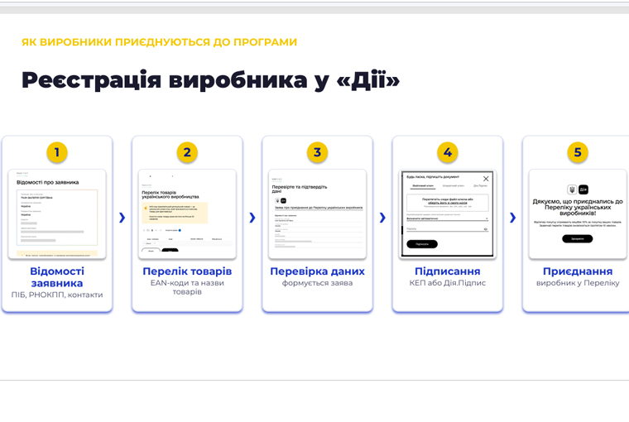The width and height of the screenshot is (629, 422).
Task: Click the 'Перевірка даних' card title
Action: coord(317,271)
